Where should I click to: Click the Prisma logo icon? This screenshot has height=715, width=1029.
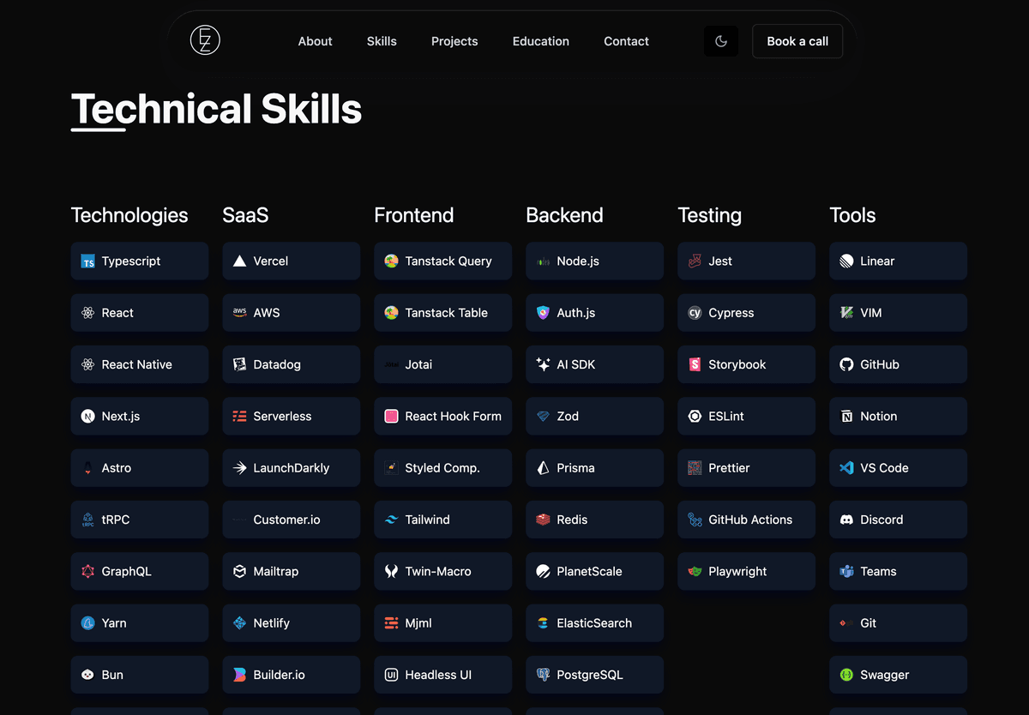[x=543, y=468]
